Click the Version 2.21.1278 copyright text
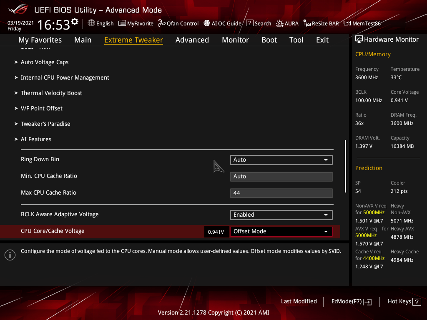427x320 pixels. click(213, 312)
